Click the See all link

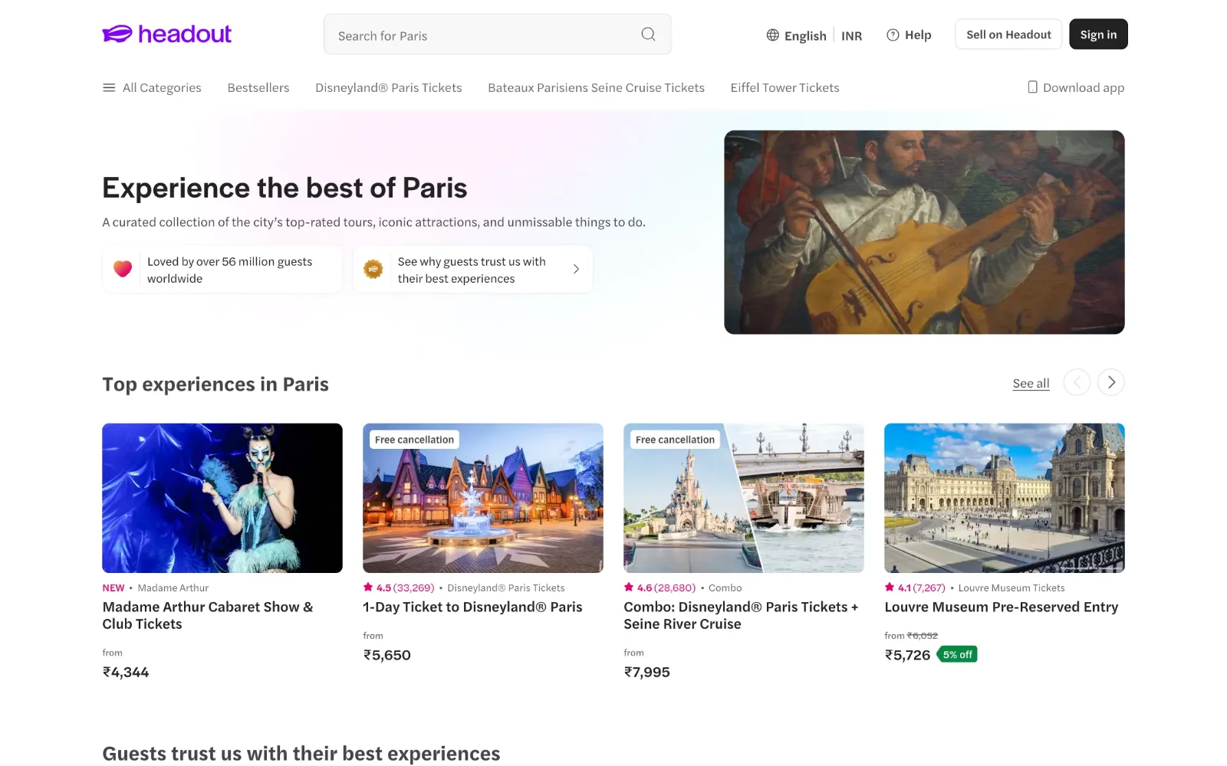click(1031, 384)
